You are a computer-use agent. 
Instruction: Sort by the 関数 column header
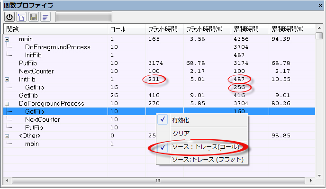point(56,29)
